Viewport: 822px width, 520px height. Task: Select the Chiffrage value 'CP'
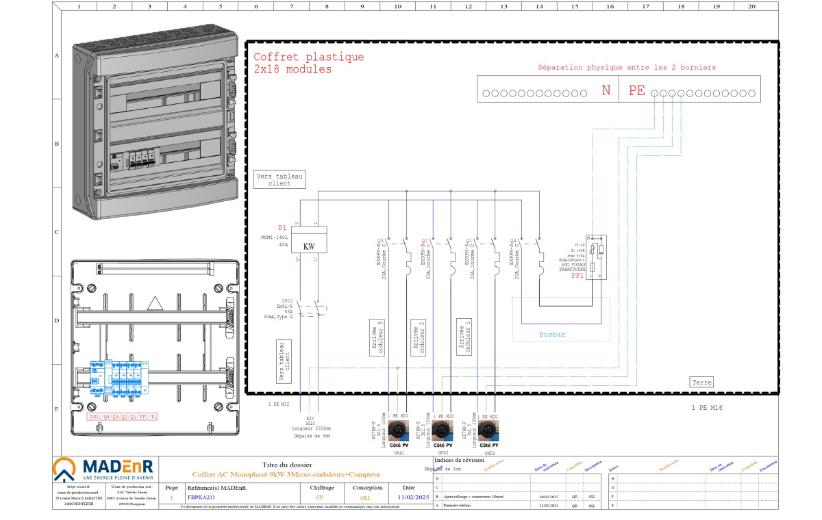tap(319, 497)
